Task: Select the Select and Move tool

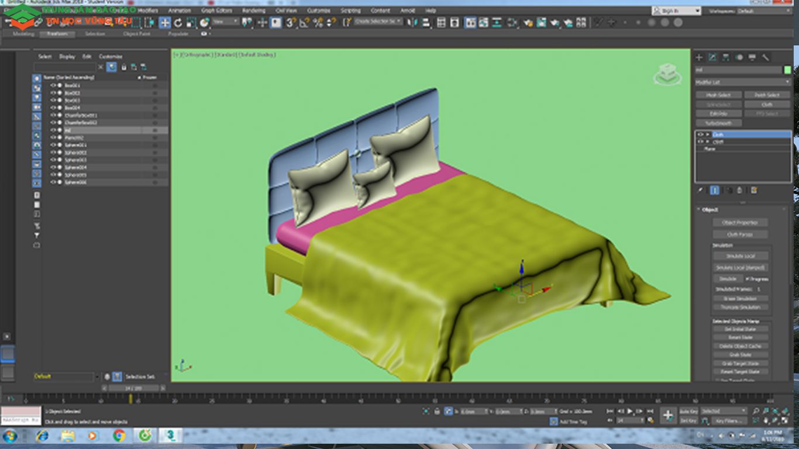Action: pos(164,23)
